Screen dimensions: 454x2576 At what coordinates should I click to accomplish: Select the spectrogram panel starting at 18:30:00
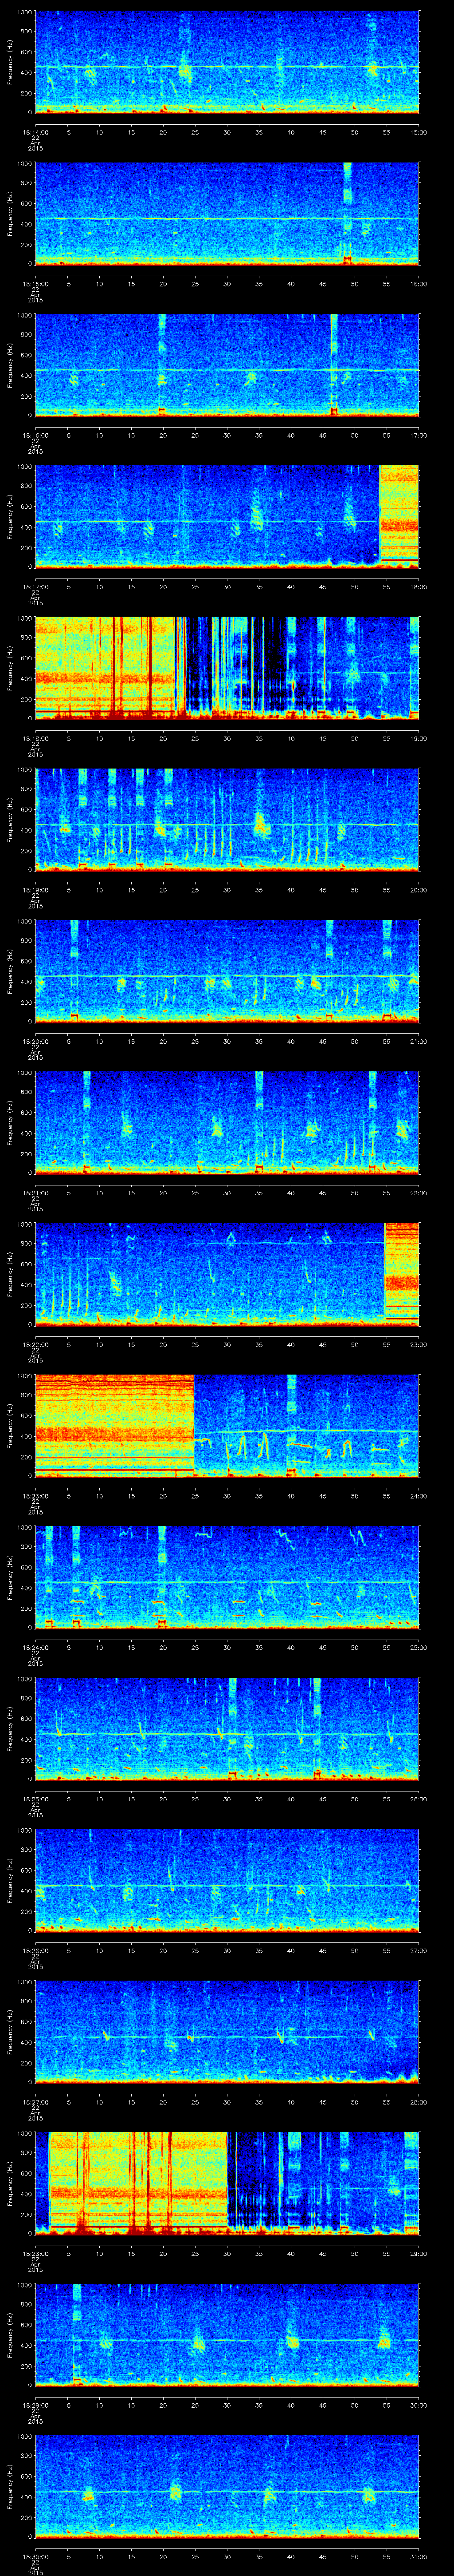point(227,2486)
